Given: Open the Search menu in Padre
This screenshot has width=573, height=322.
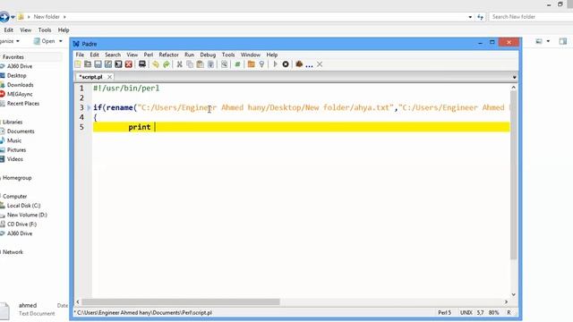Looking at the screenshot, I should [x=113, y=55].
